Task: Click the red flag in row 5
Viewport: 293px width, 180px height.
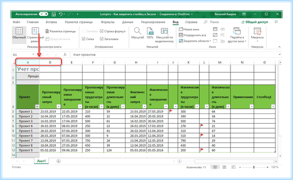Action: [170, 111]
